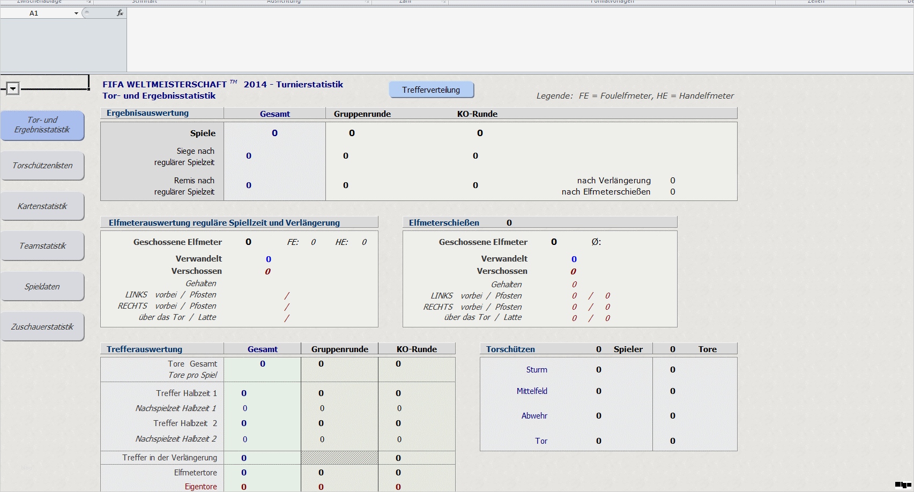
Task: Click the KO-Runde header in Trefferauswertung
Action: pos(417,349)
